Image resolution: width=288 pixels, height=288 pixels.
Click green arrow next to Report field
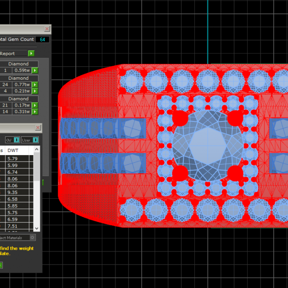pos(31,54)
